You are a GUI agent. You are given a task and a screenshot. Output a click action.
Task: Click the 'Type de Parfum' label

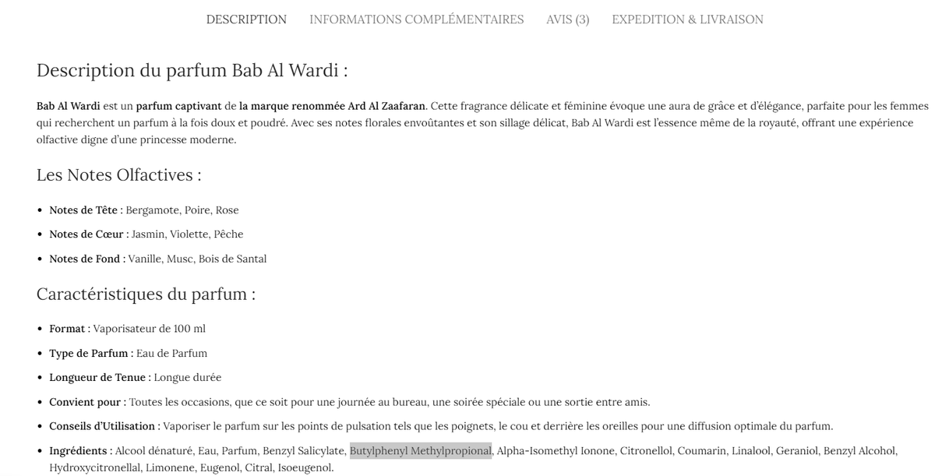point(88,354)
